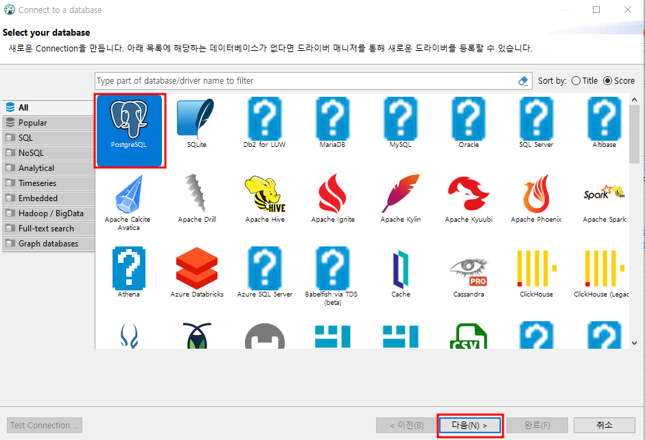Sort databases by Title
Screen dimensions: 645x440
point(585,81)
